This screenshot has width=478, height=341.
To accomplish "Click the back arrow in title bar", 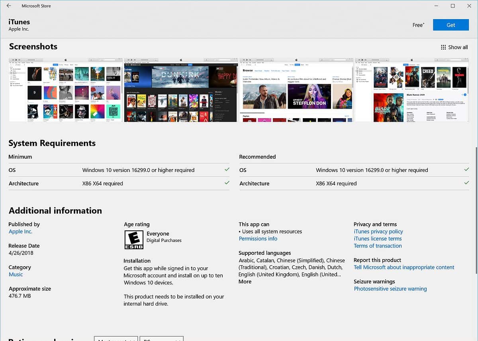I will pyautogui.click(x=9, y=6).
